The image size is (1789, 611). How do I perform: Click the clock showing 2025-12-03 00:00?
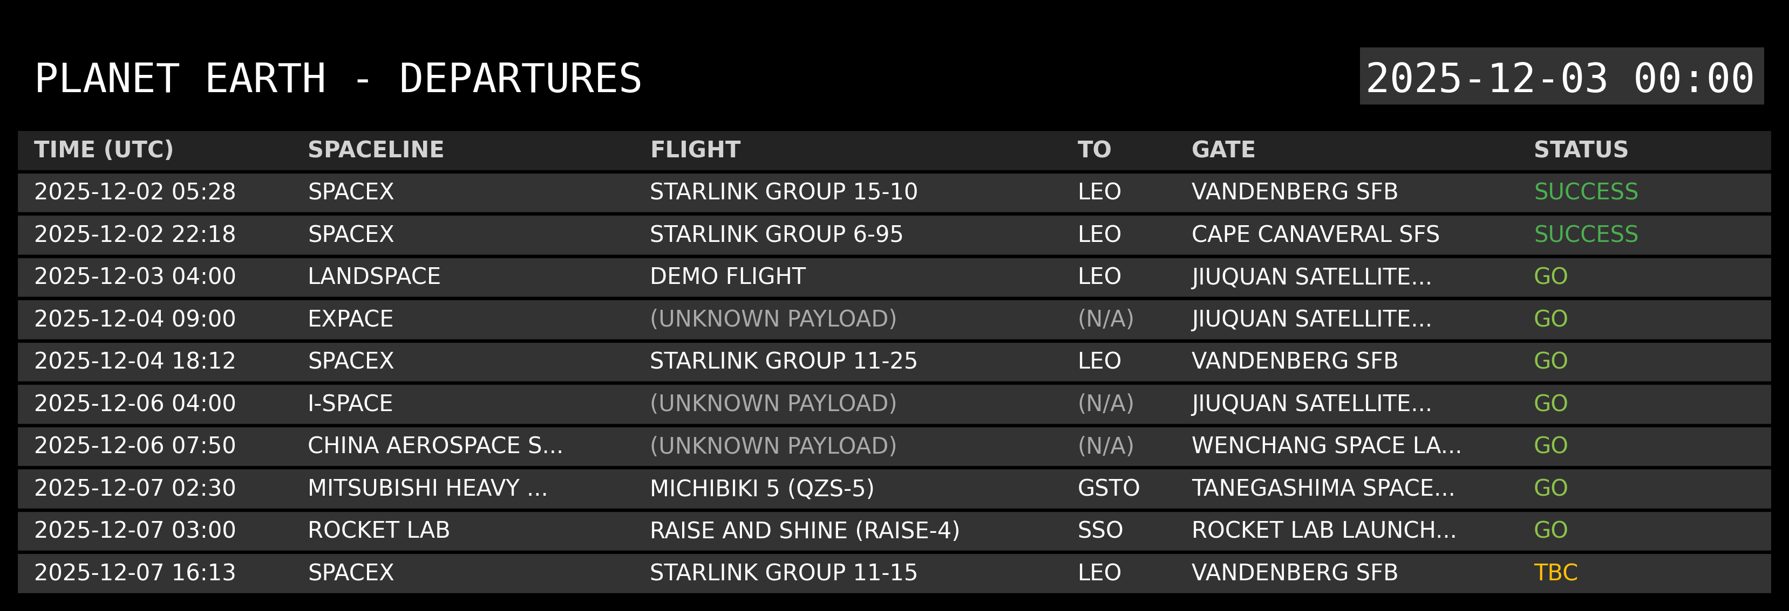coord(1561,77)
